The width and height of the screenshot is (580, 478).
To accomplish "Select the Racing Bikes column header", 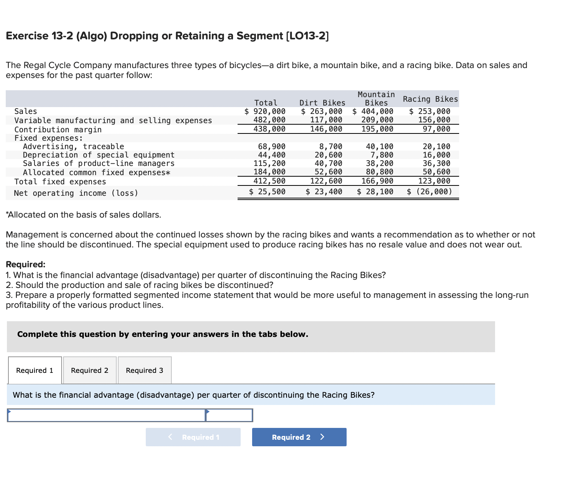I will [x=430, y=99].
